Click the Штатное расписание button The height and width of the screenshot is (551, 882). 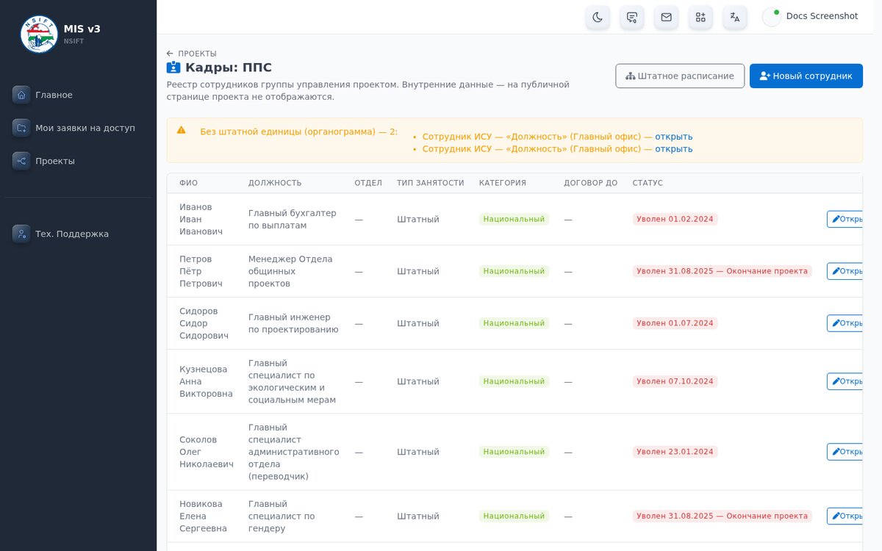click(x=680, y=76)
